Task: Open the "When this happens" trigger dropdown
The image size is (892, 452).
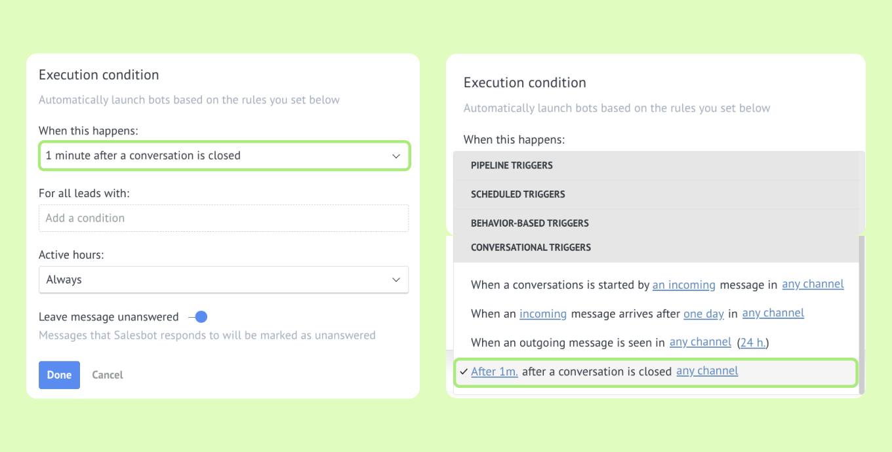Action: click(x=224, y=156)
